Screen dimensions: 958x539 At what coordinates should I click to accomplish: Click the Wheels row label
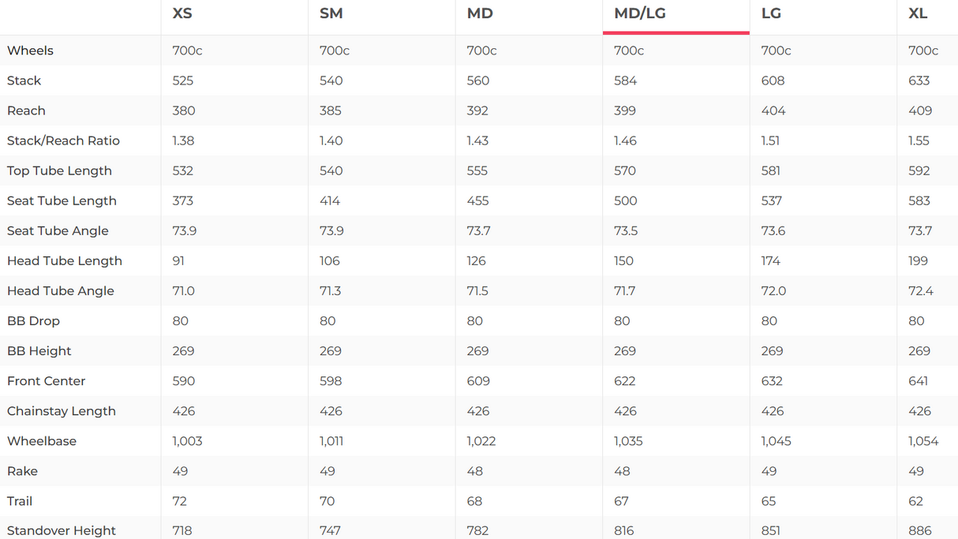(x=30, y=51)
